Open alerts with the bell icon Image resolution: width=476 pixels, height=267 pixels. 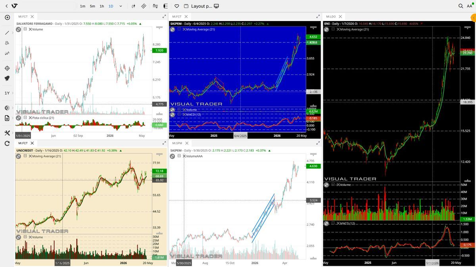click(7, 78)
